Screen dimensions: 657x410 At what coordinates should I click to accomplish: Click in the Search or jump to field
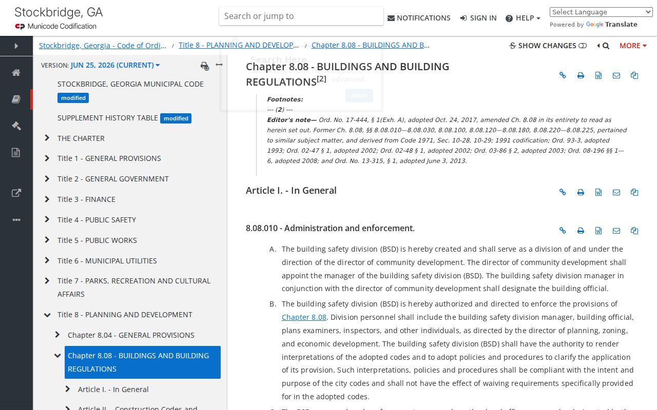301,16
